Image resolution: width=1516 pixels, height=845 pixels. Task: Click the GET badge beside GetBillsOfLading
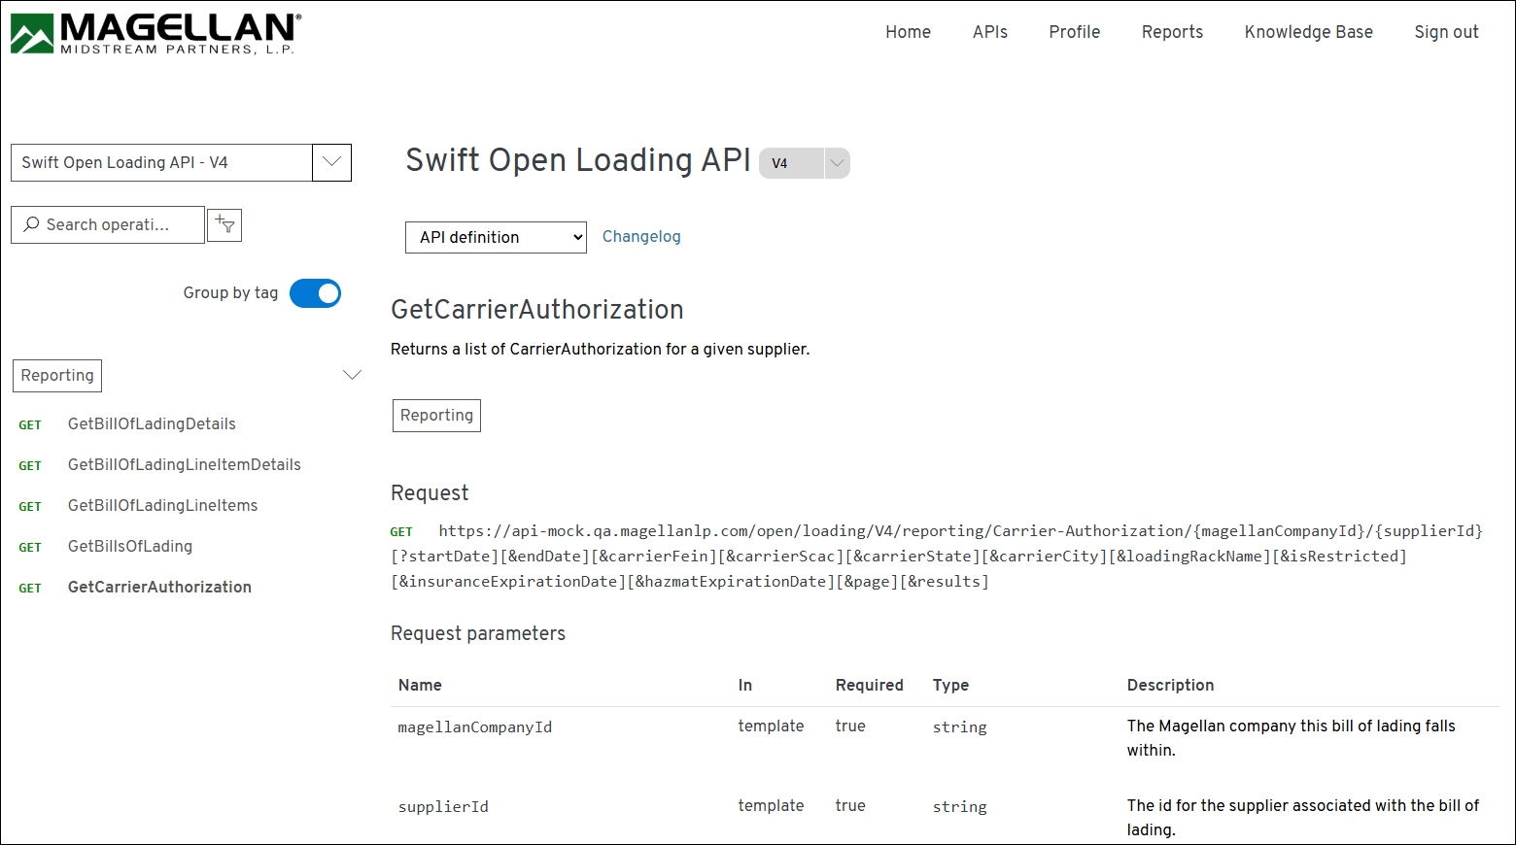coord(30,547)
